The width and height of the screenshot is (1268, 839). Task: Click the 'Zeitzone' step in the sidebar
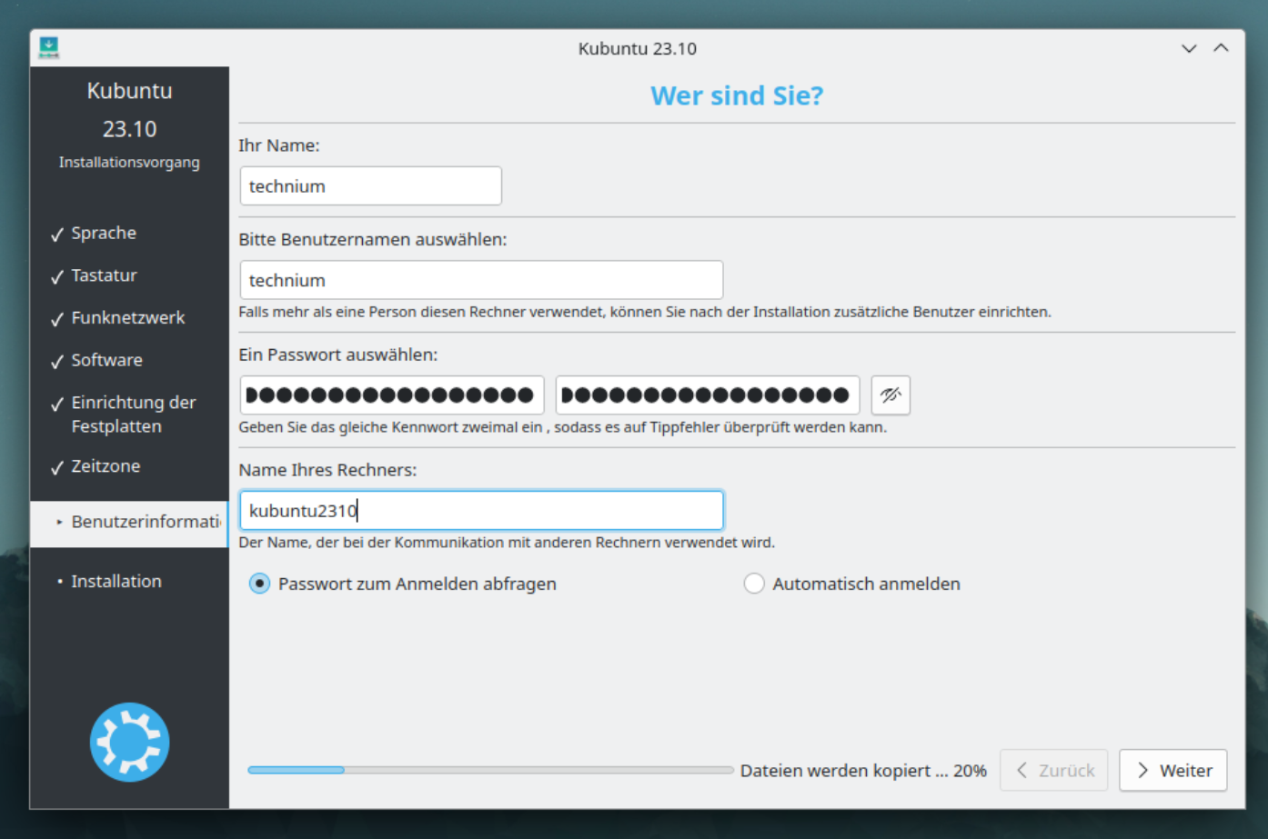(106, 466)
